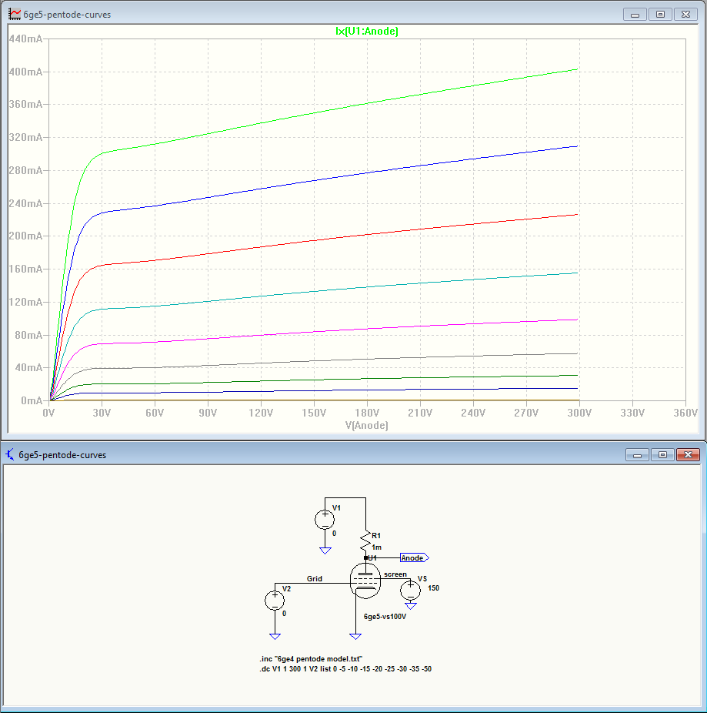Maximize the plot window 6ge5-pentode-curves
This screenshot has width=707, height=713.
click(x=660, y=15)
